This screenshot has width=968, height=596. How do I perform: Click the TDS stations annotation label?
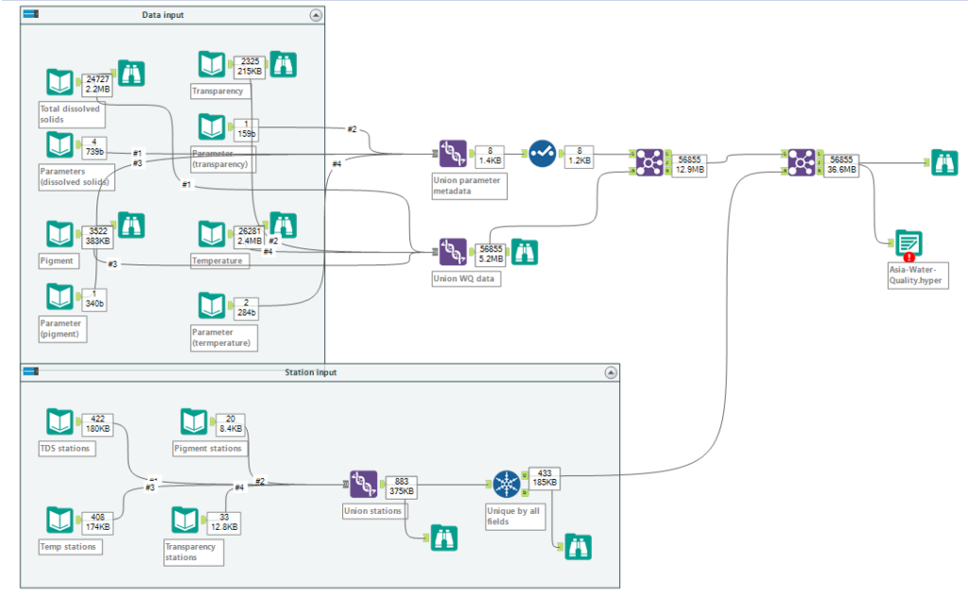[67, 449]
